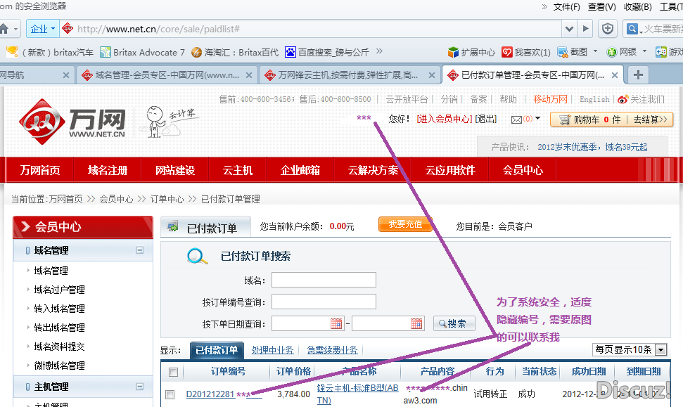Open the 网银 dropdown arrow
The width and height of the screenshot is (683, 407).
[645, 51]
